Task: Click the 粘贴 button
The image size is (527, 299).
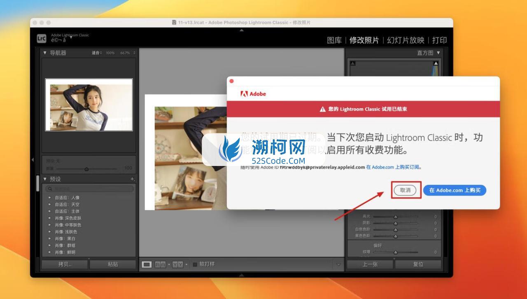Action: pyautogui.click(x=113, y=264)
